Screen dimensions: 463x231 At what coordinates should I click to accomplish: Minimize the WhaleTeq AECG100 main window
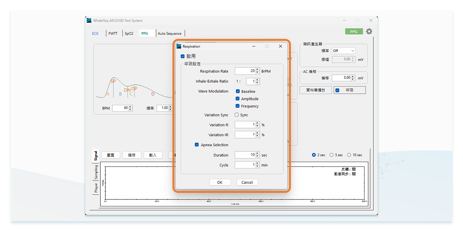coord(344,20)
